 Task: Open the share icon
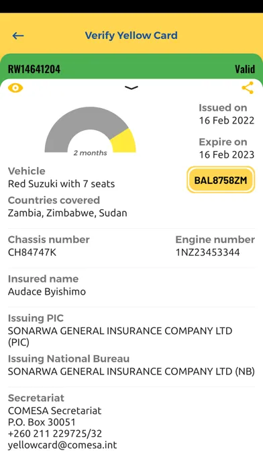(x=248, y=88)
